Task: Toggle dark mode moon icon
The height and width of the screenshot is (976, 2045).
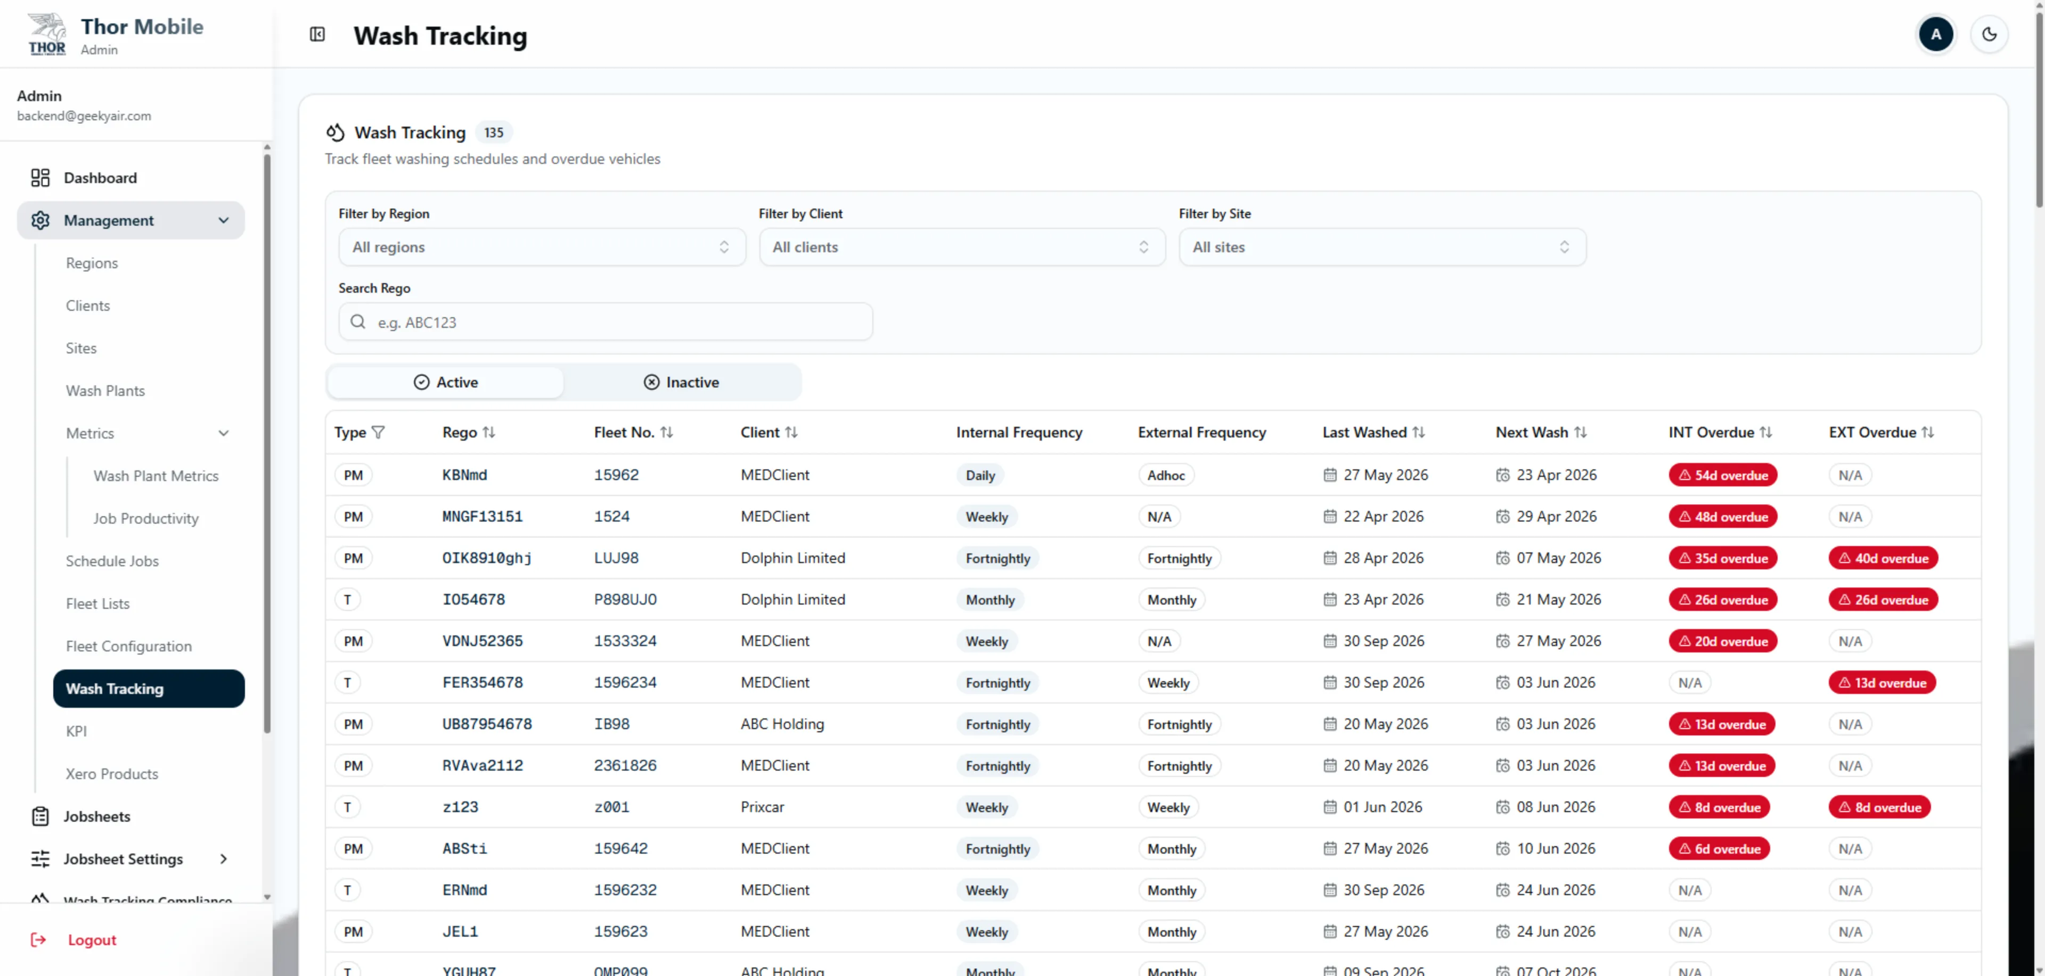Action: pos(1989,34)
